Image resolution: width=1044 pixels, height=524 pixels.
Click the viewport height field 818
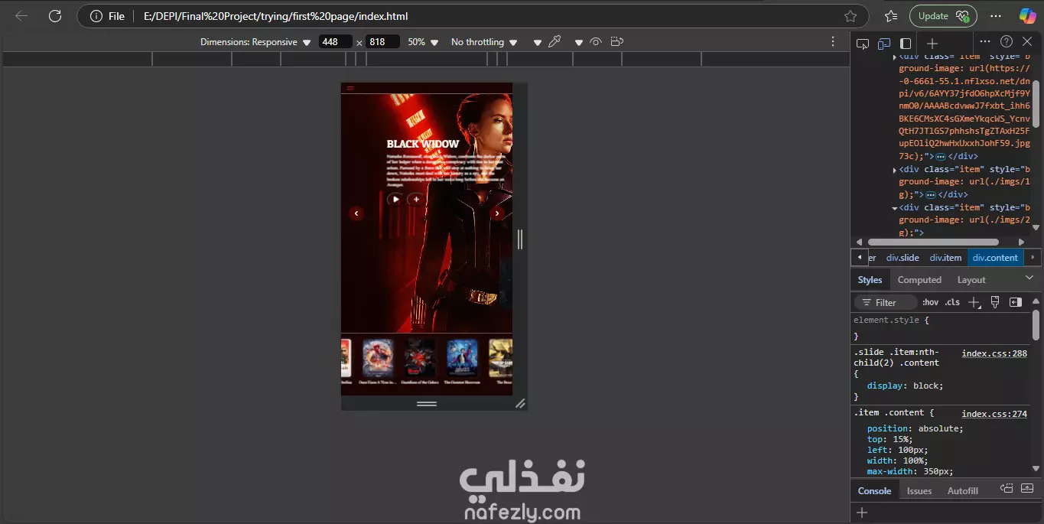pyautogui.click(x=382, y=42)
